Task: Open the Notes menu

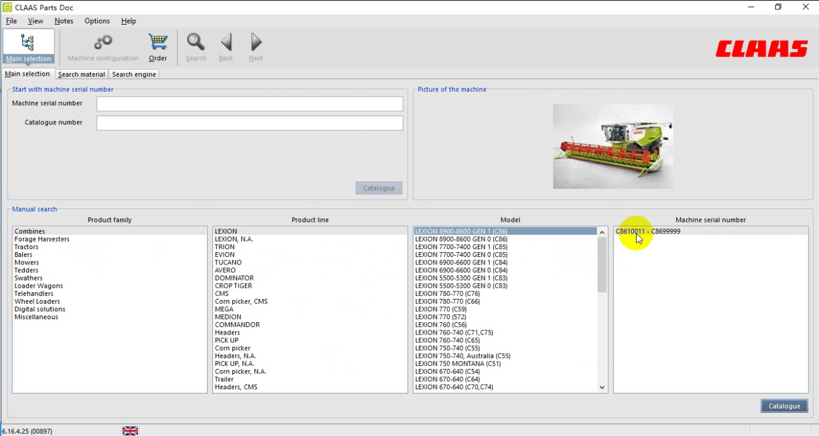Action: [63, 21]
